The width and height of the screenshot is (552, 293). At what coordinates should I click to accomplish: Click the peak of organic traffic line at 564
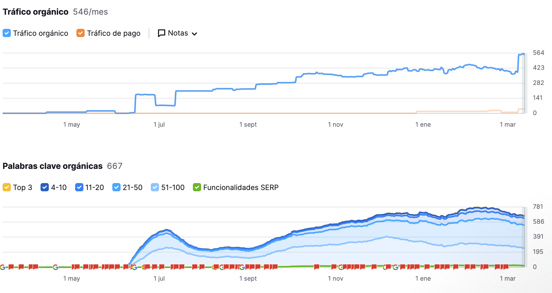[523, 54]
